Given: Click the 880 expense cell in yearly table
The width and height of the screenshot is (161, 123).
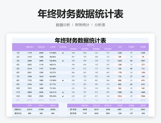Looking at the screenshot, I should click(x=30, y=113).
